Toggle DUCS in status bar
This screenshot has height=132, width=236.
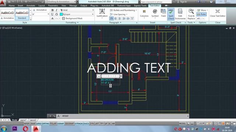pyautogui.click(x=86, y=124)
